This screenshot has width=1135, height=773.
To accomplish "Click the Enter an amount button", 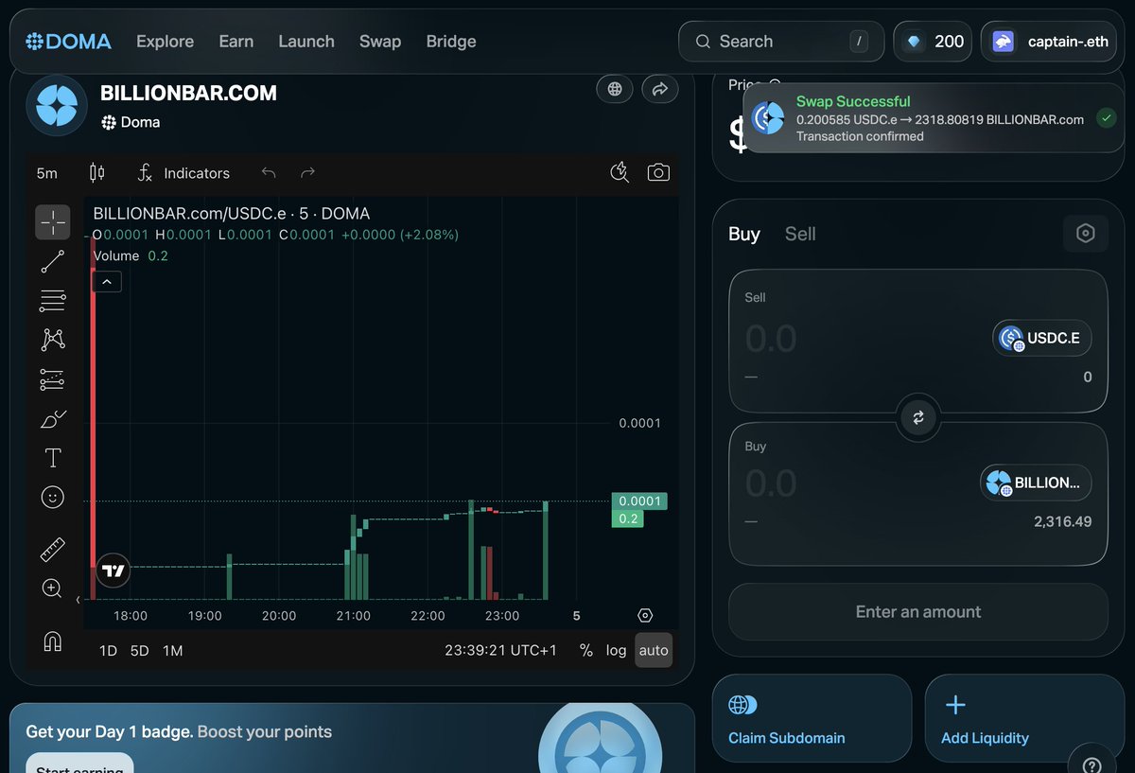I will pyautogui.click(x=918, y=612).
